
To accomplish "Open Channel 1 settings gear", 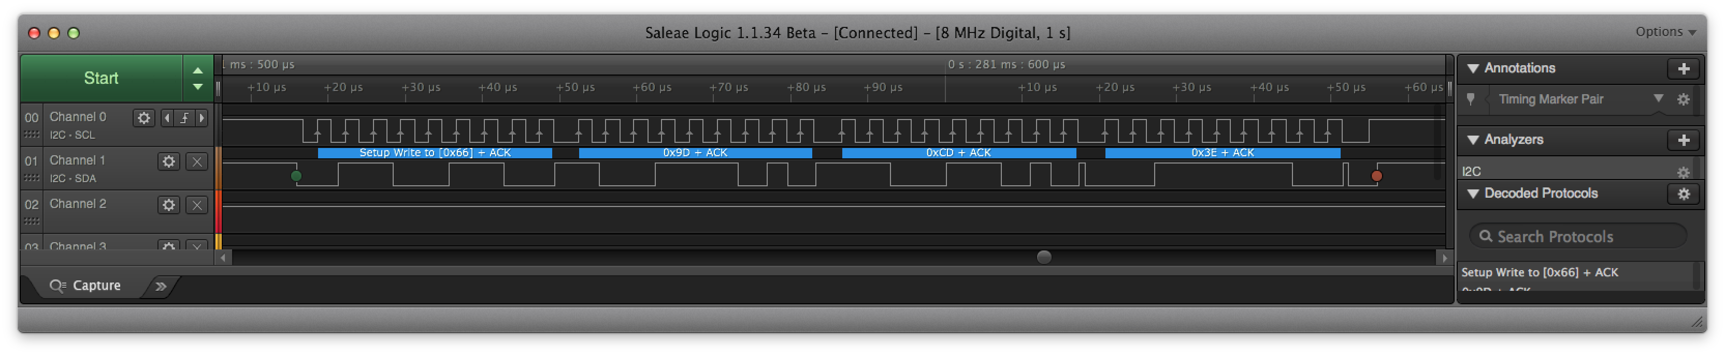I will click(x=169, y=162).
